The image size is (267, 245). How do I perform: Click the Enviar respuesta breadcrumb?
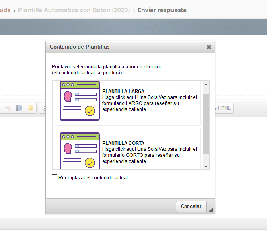[x=162, y=10]
